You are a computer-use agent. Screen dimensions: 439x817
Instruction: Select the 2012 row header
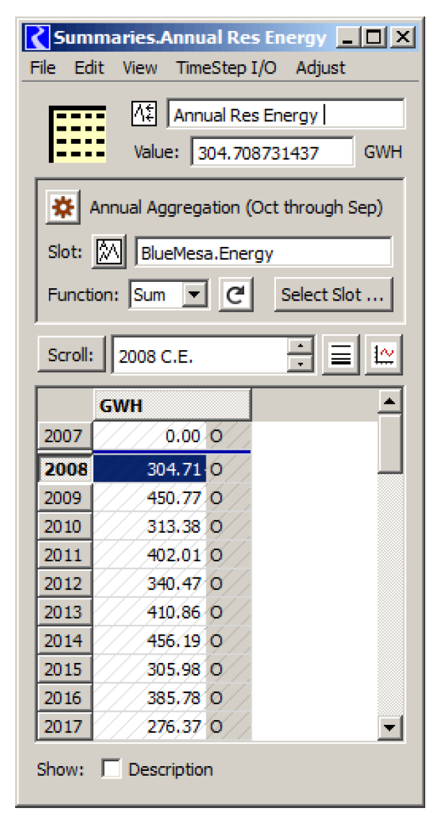(64, 583)
